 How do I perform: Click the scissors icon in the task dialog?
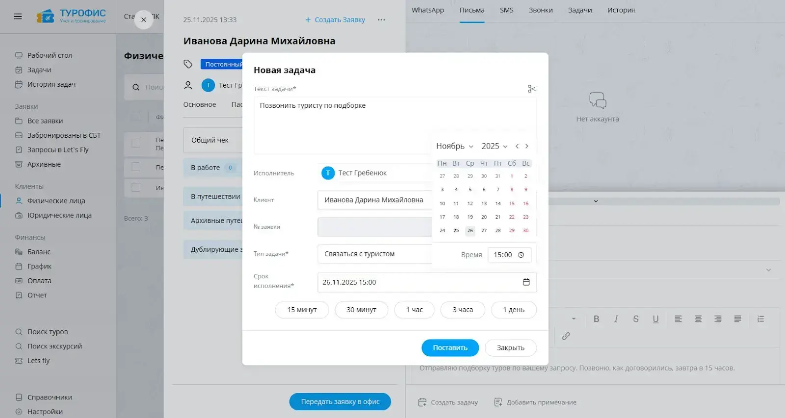(532, 89)
